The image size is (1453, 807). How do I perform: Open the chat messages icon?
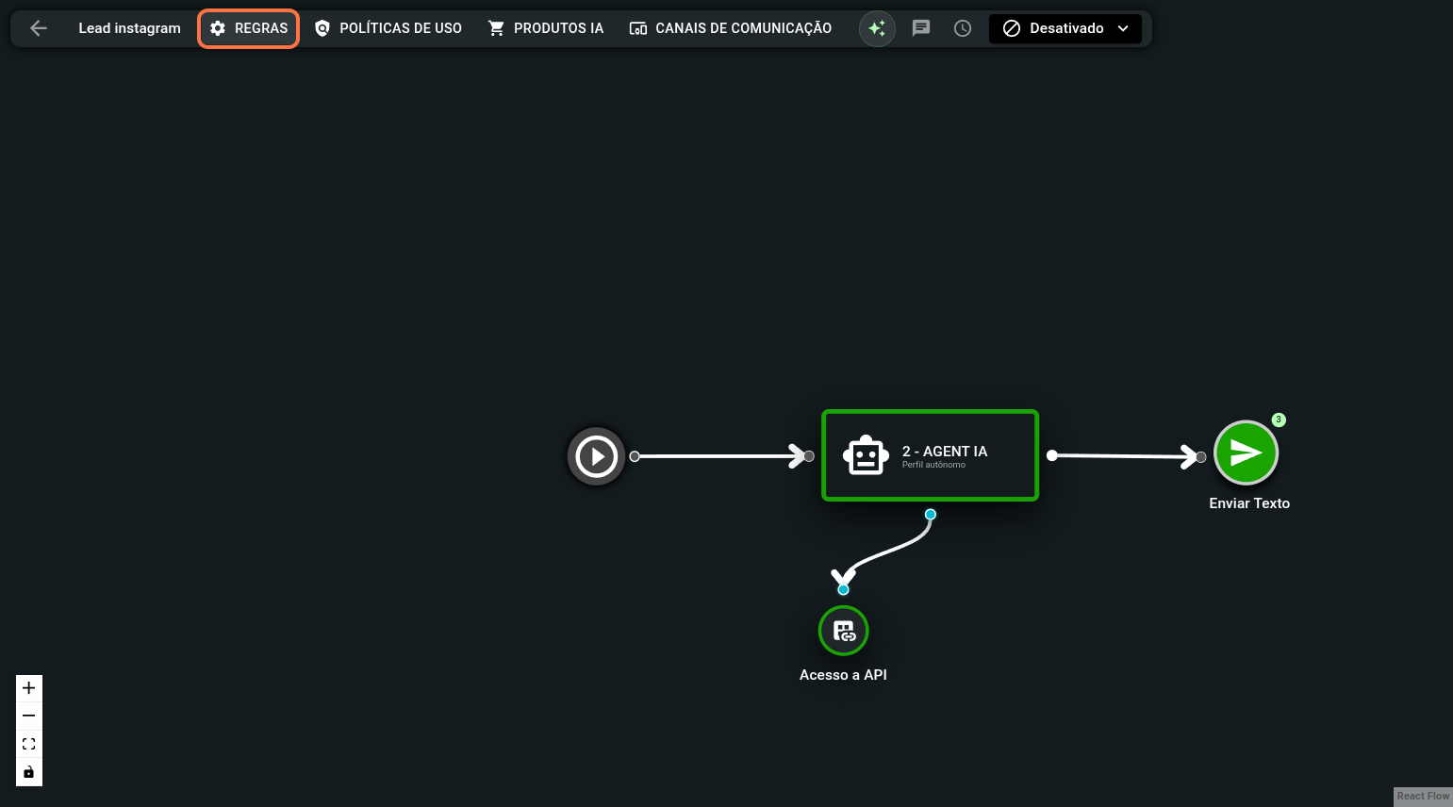click(921, 28)
